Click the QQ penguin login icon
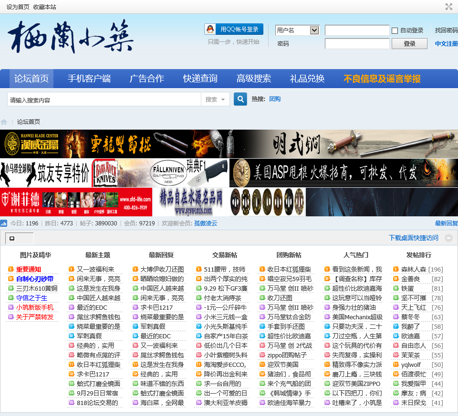 click(x=210, y=29)
